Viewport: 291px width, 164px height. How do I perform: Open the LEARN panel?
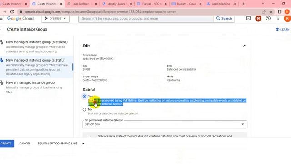pos(282,29)
